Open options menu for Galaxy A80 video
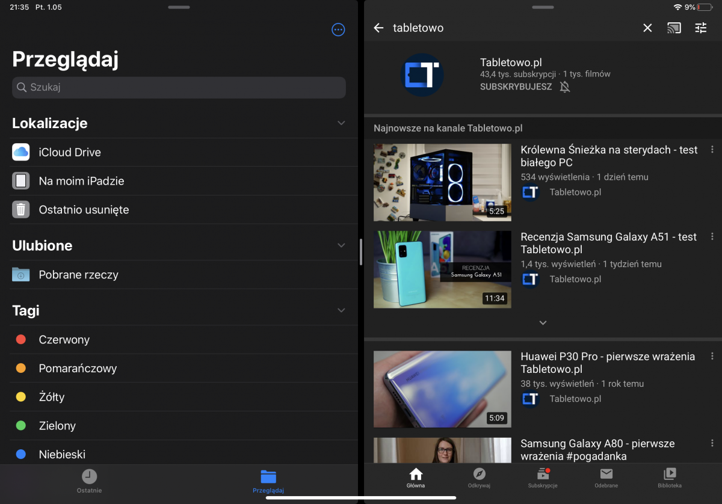 coord(712,444)
